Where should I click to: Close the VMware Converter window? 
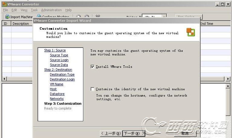point(228,4)
